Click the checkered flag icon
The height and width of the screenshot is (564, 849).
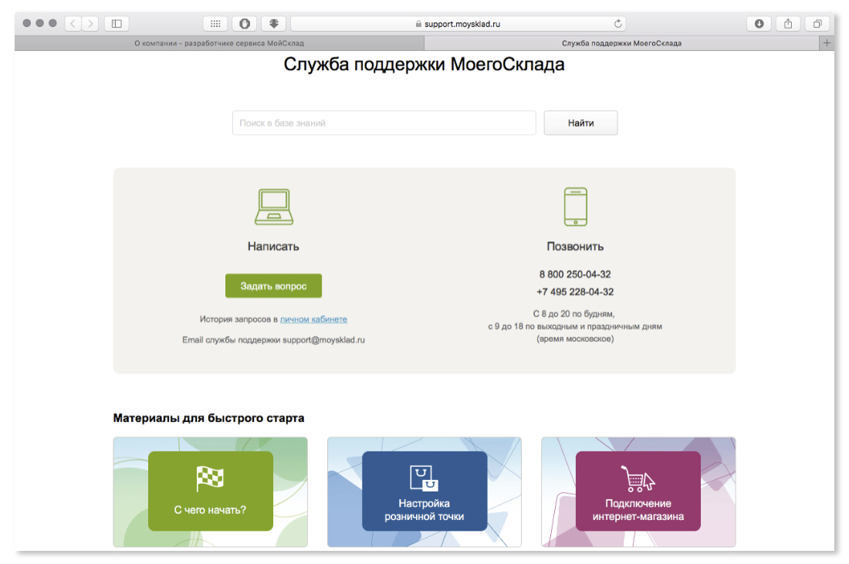210,478
